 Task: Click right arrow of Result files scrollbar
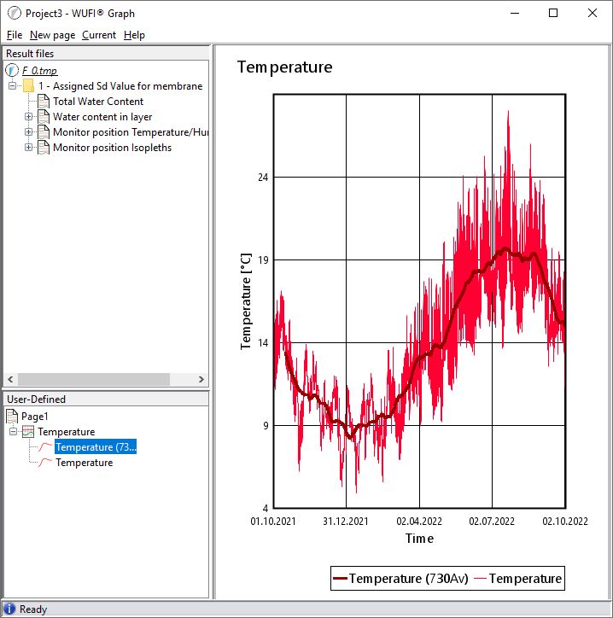pos(201,379)
